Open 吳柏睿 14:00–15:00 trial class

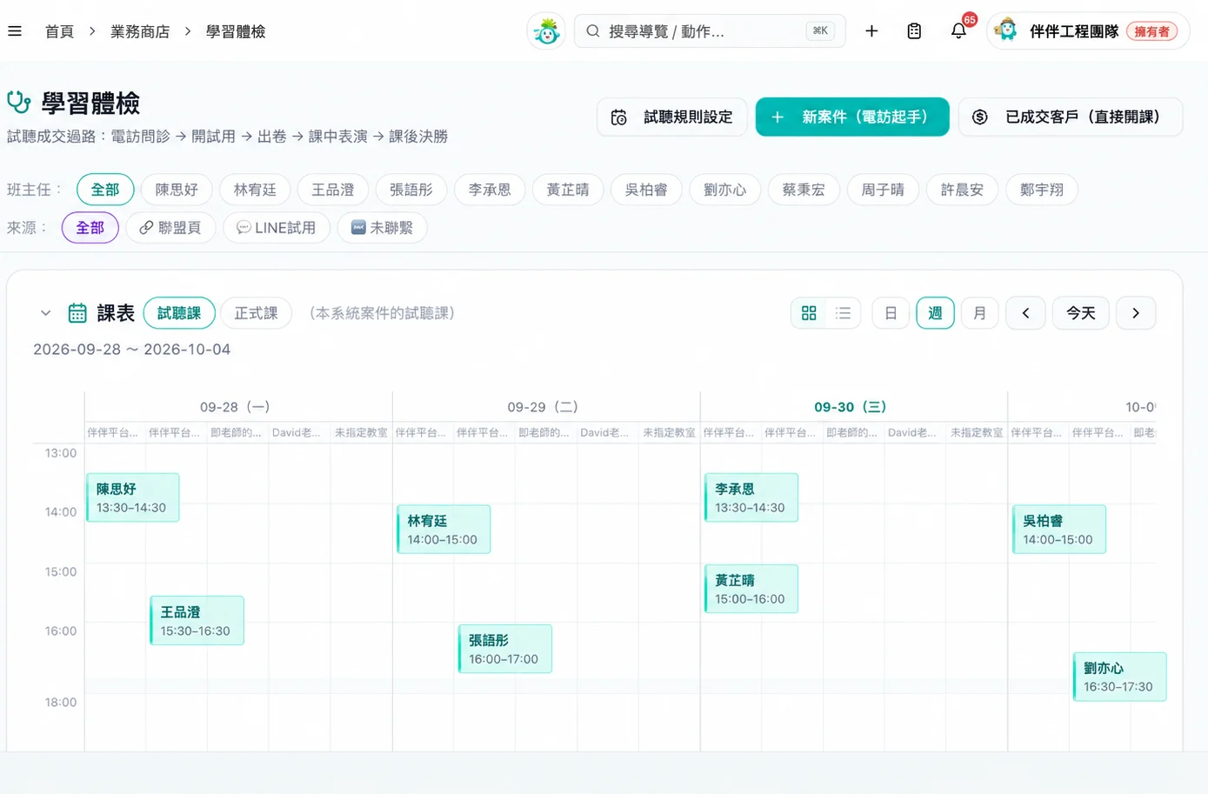pyautogui.click(x=1059, y=530)
